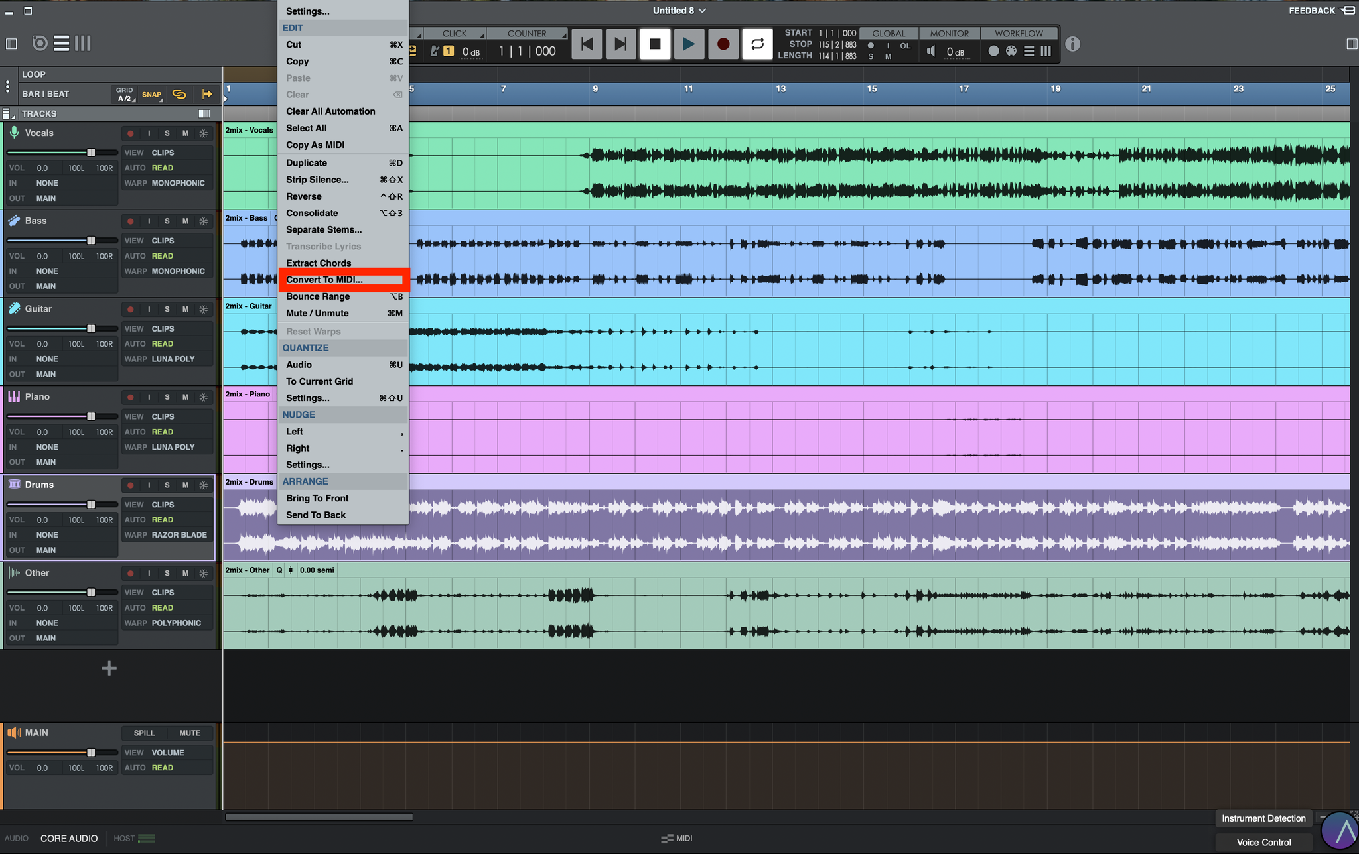The image size is (1359, 854).
Task: Open MAIN track VIEW VOLUME selector
Action: point(168,753)
